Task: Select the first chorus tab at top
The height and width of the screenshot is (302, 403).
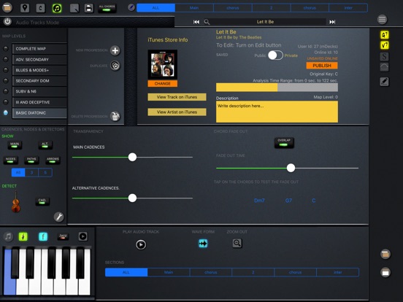Action: point(233,8)
